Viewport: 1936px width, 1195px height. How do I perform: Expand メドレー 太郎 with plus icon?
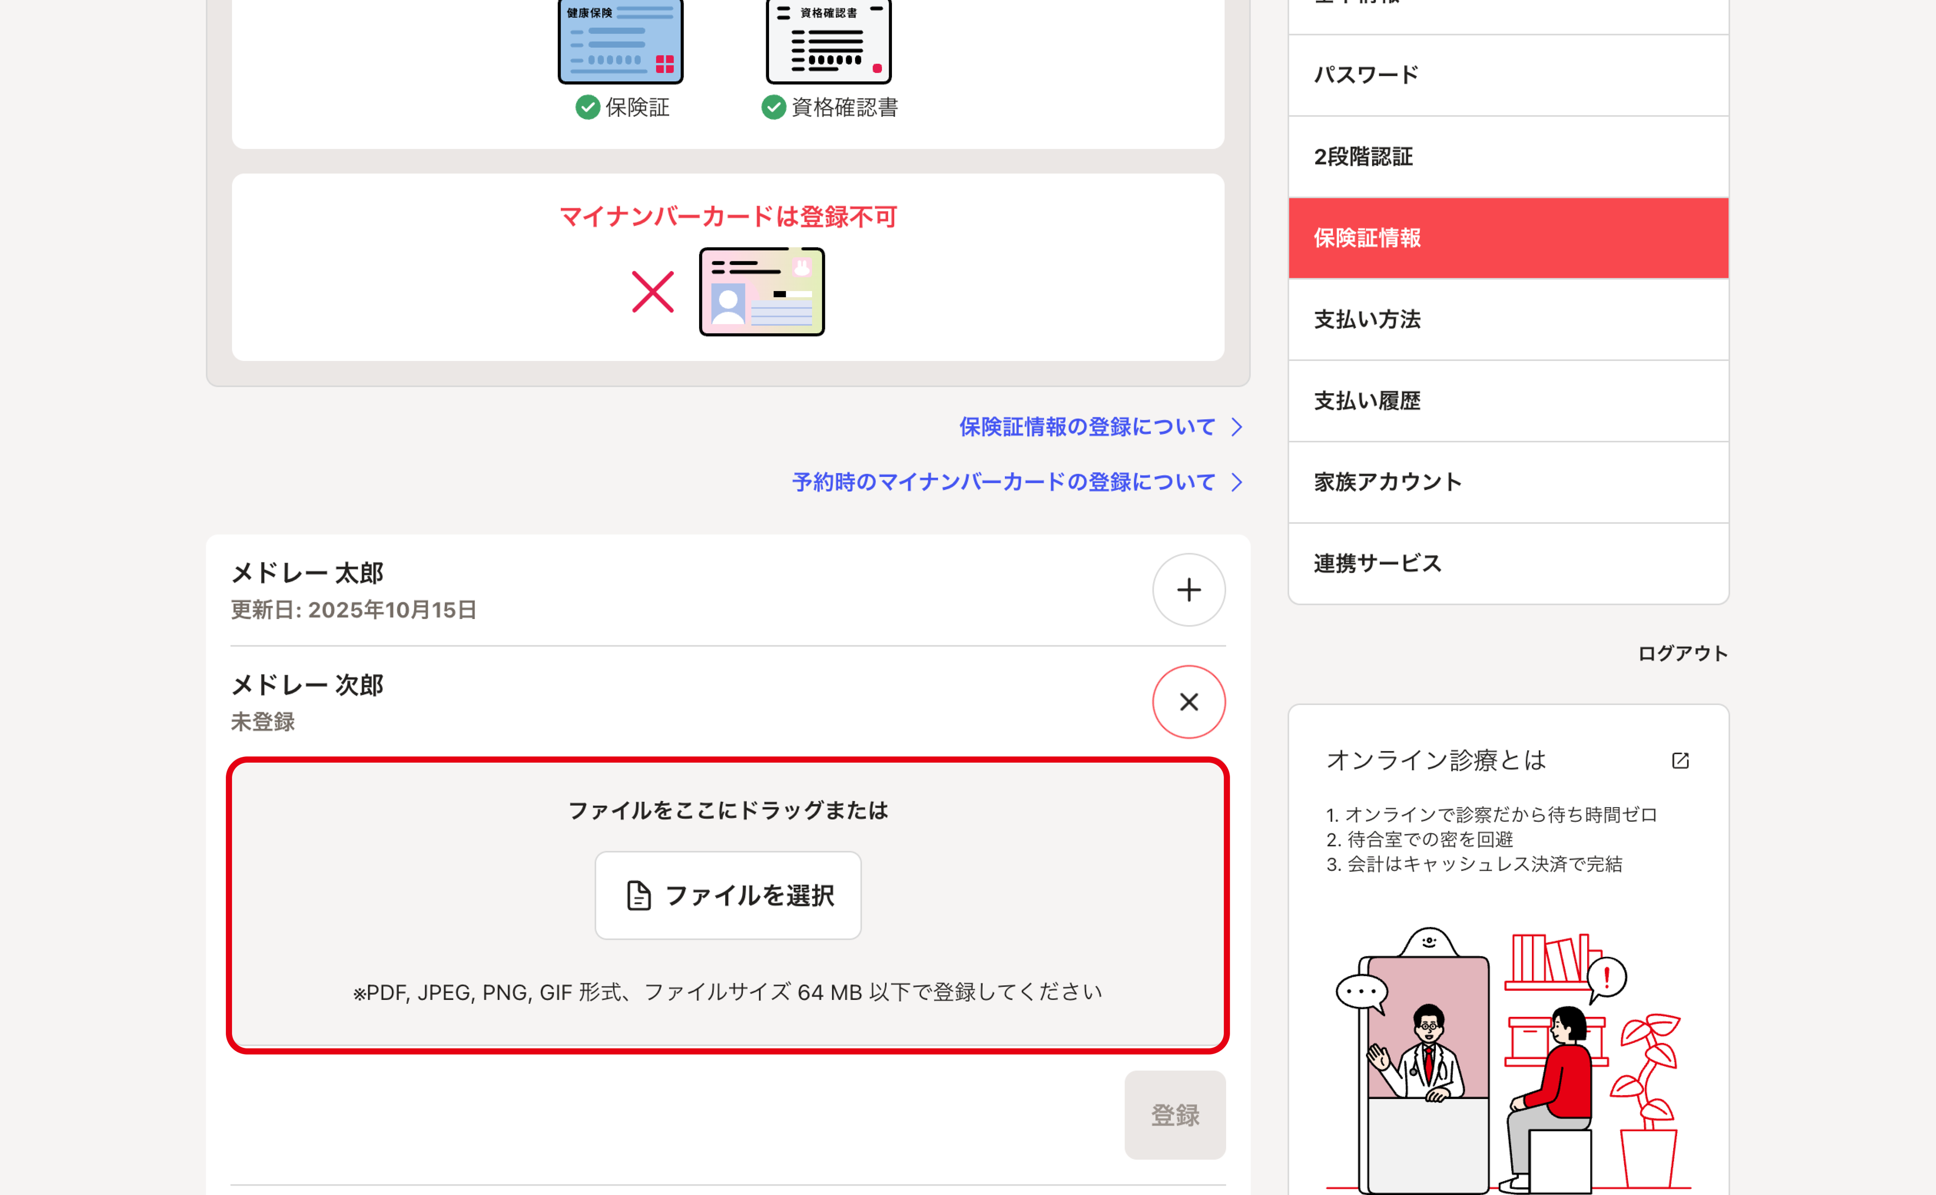pos(1188,590)
